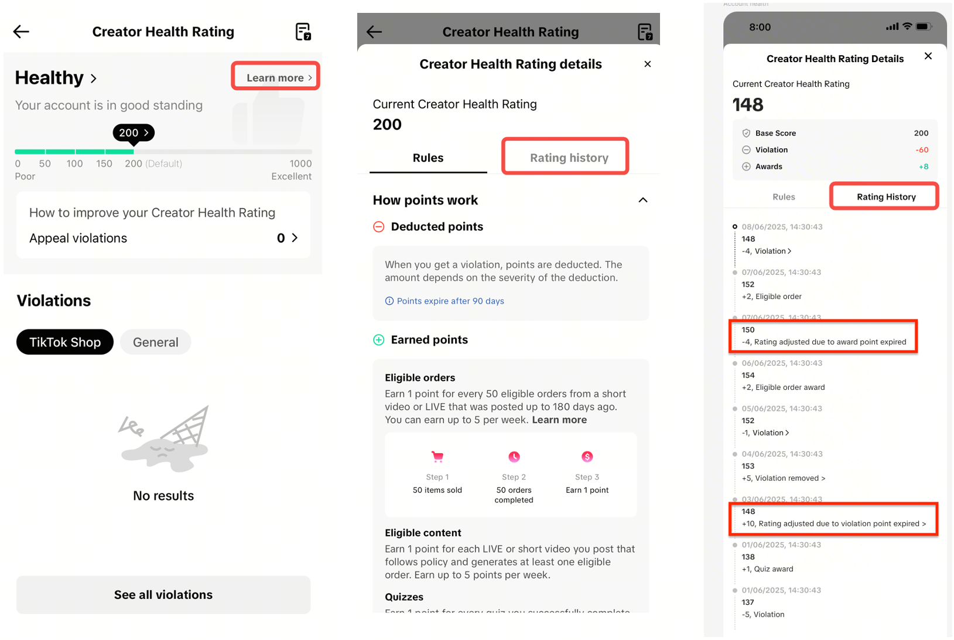
Task: Select the General violations filter
Action: click(156, 342)
